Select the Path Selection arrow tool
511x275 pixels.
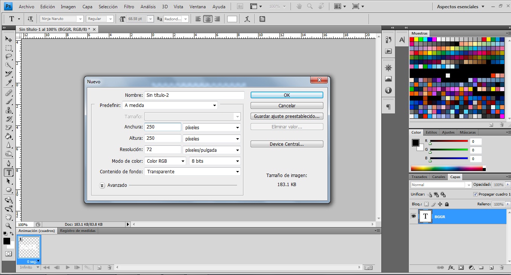(x=8, y=181)
